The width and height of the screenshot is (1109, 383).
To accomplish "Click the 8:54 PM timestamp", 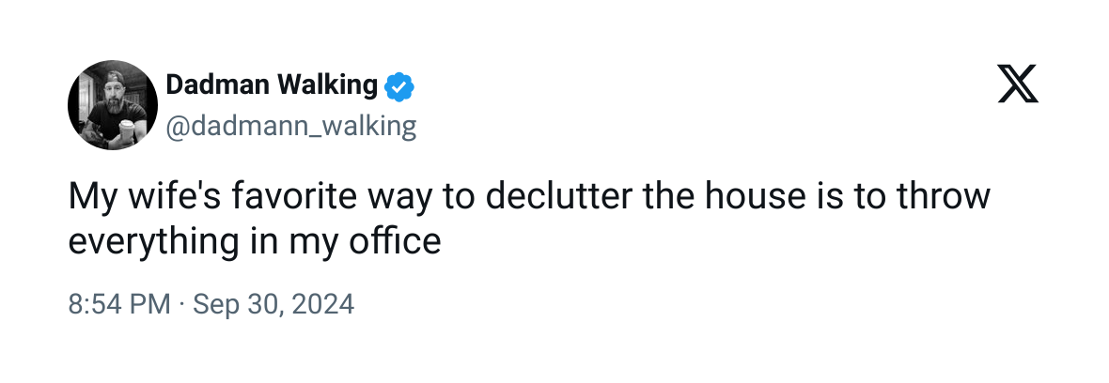I will 119,304.
